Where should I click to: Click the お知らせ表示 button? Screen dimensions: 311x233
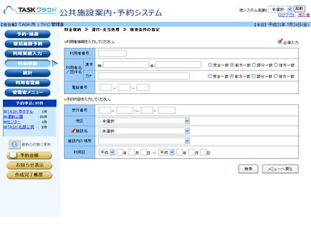click(29, 165)
